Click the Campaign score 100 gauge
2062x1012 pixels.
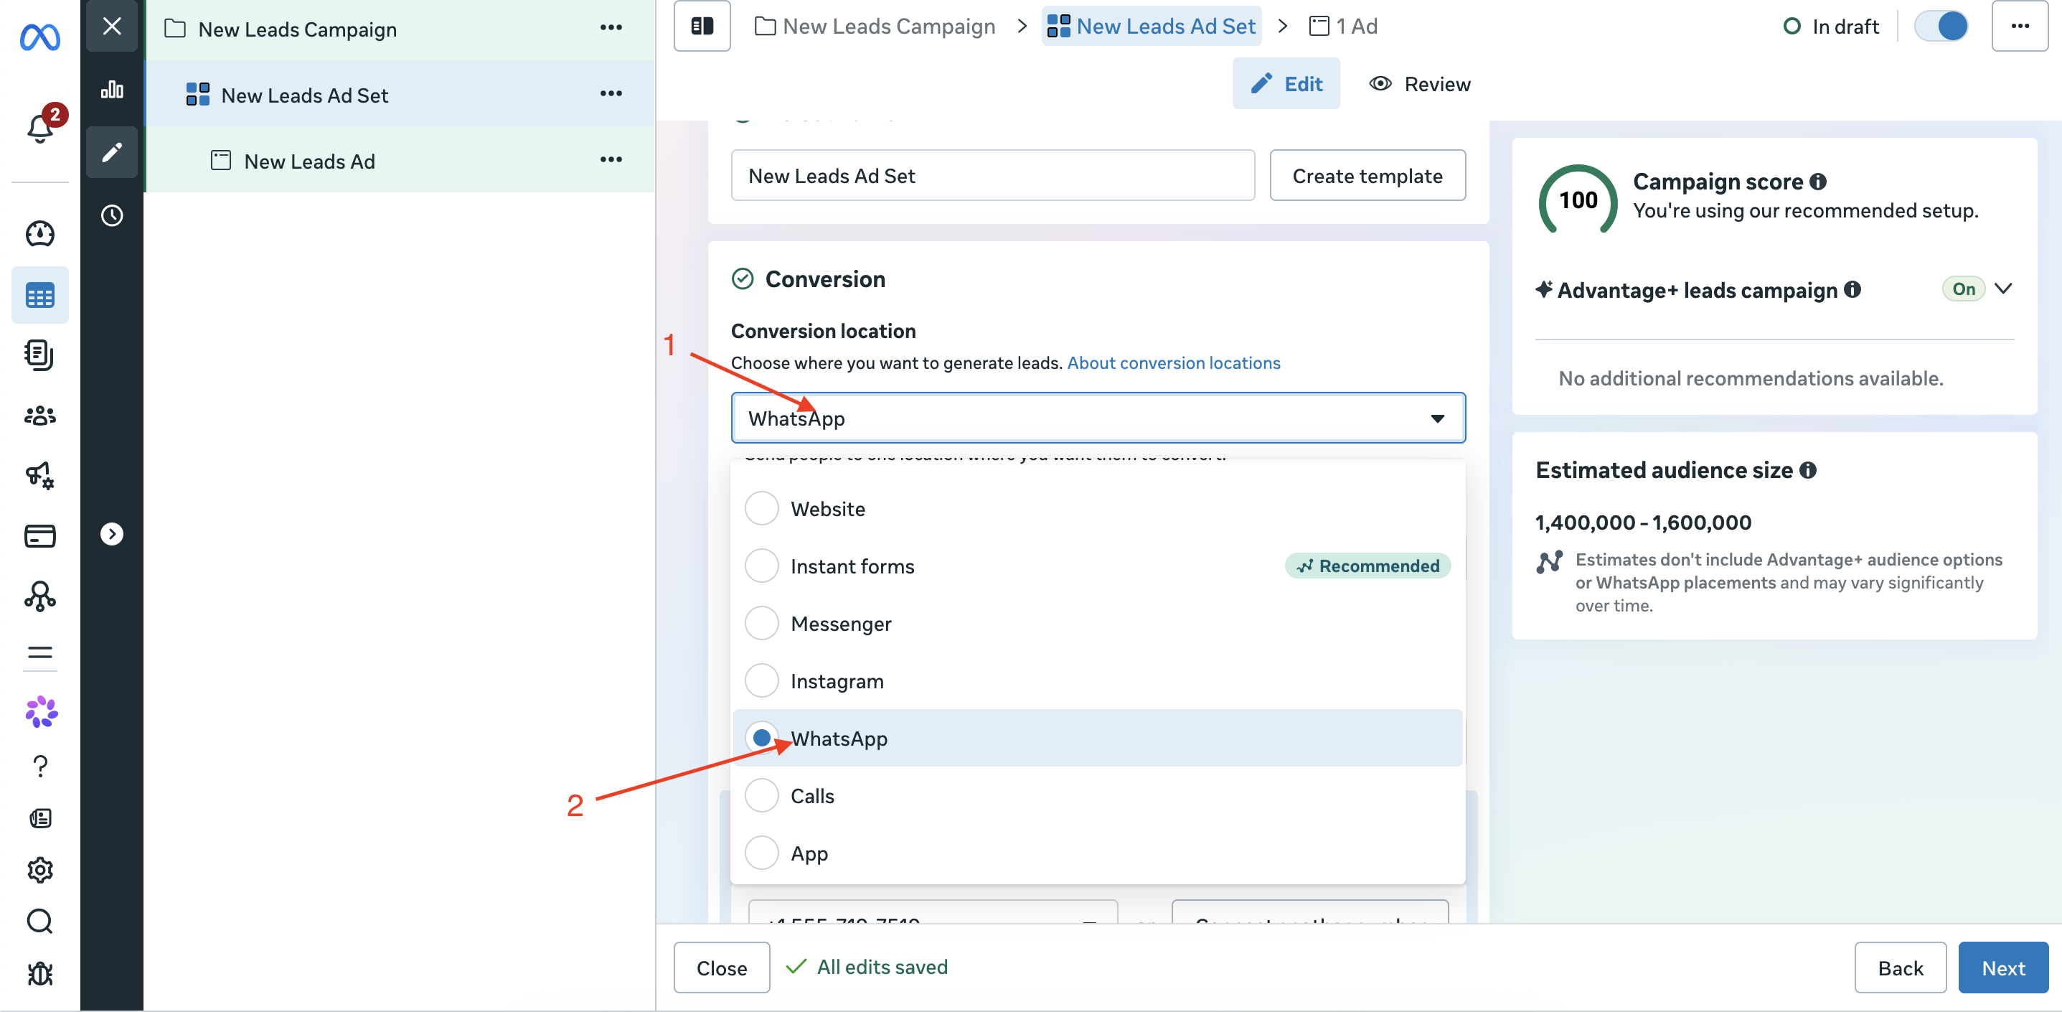(x=1578, y=200)
